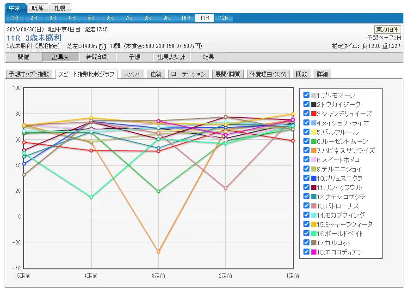Click the yellow swatch for 15.ミッキーラヴィータ
The height and width of the screenshot is (291, 408).
[314, 224]
